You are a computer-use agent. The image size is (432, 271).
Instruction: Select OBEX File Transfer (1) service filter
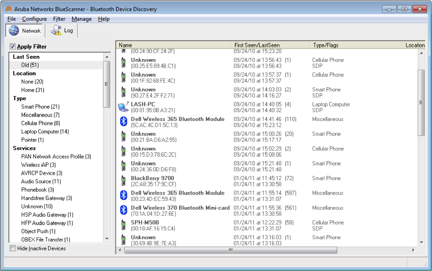tap(46, 240)
